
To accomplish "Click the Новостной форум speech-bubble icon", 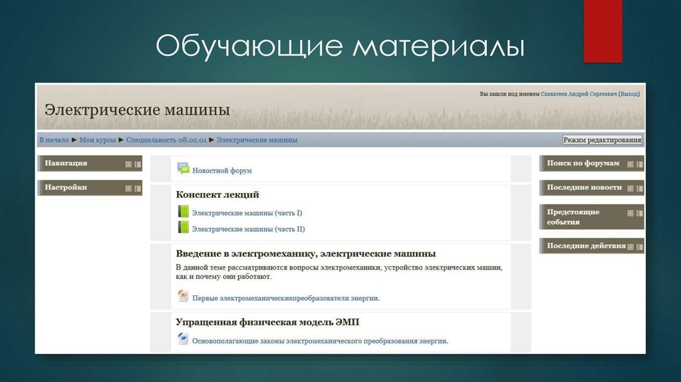I will (184, 168).
